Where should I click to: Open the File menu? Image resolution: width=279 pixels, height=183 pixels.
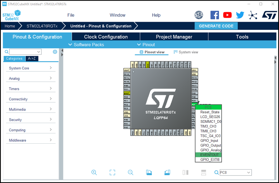click(x=71, y=15)
